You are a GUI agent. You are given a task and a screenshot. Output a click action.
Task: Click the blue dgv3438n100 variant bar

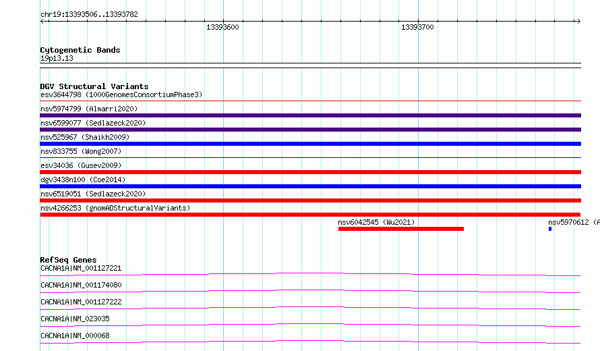click(310, 186)
